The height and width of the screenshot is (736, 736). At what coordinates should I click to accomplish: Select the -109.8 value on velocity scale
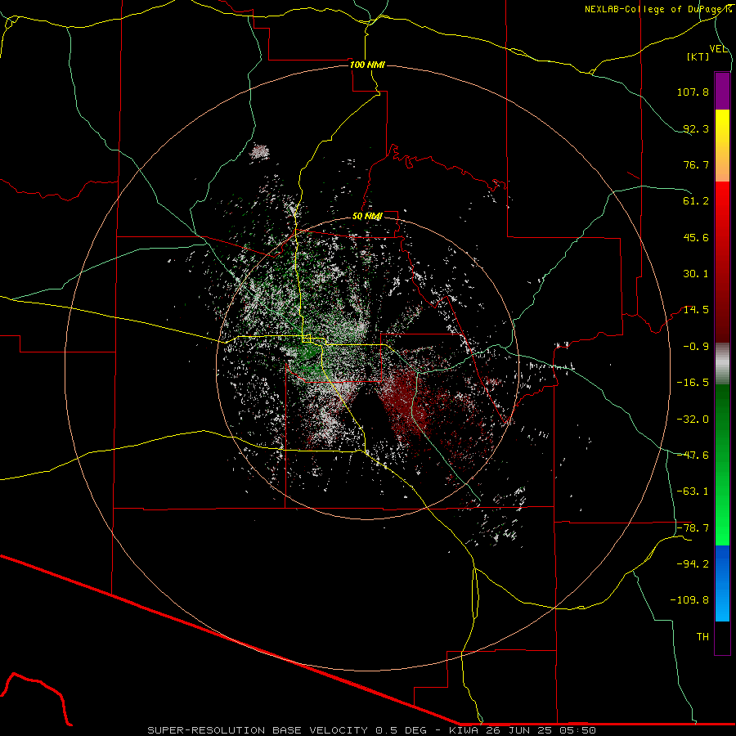pos(689,600)
